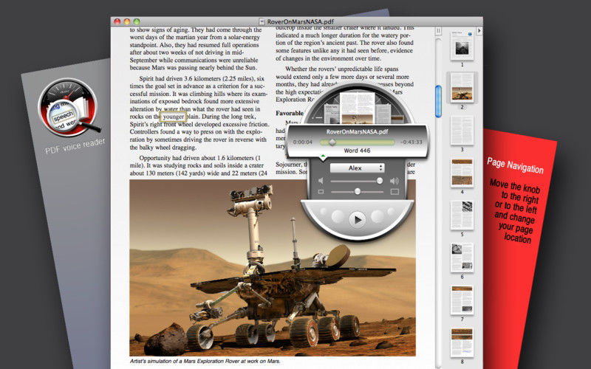Click the highlighted word younger
The image size is (591, 369).
(x=174, y=117)
